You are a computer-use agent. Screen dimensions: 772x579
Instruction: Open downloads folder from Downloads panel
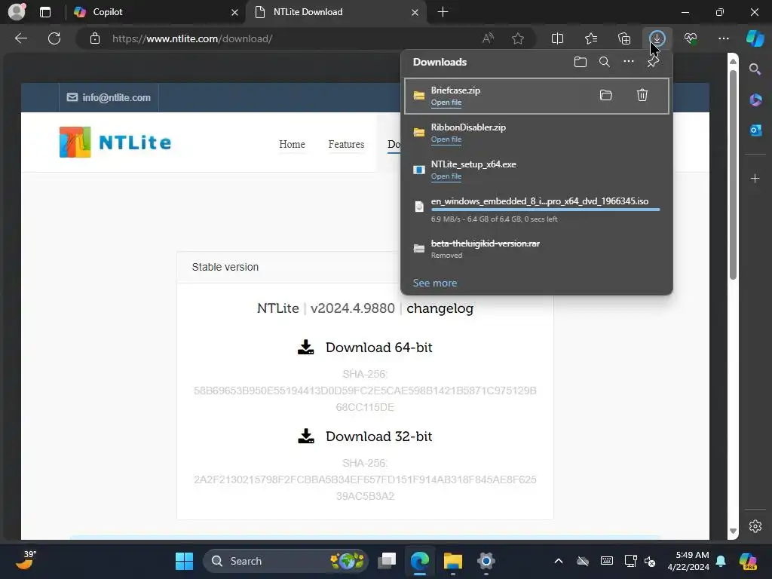[581, 62]
